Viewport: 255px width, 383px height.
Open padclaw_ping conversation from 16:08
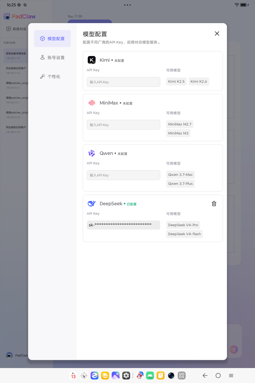click(16, 115)
